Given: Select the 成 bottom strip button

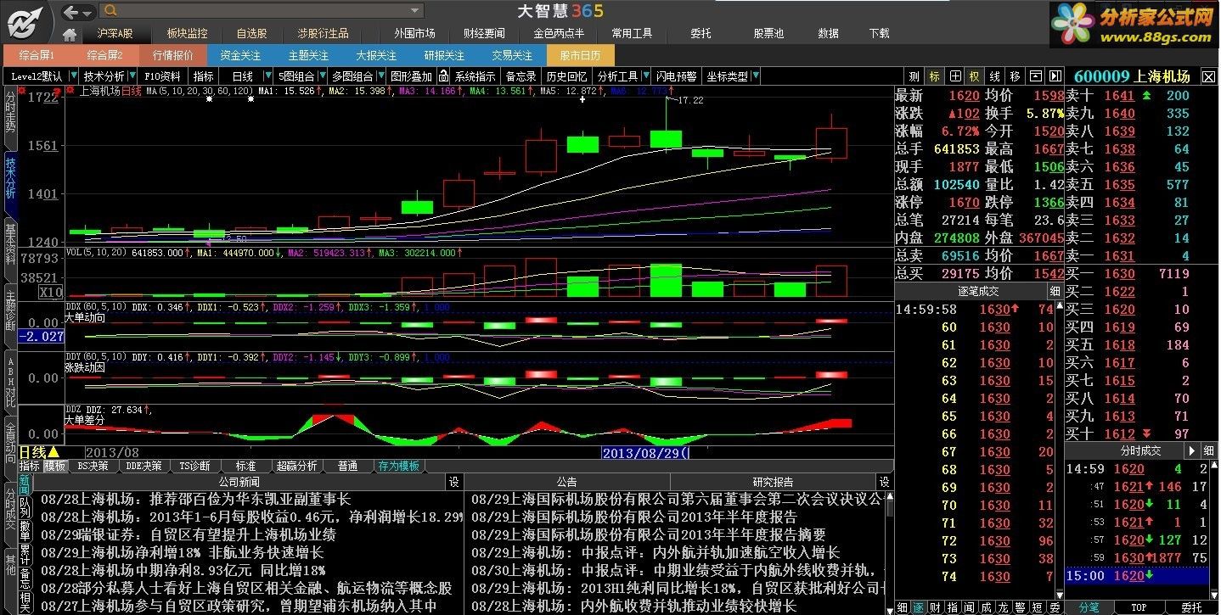Looking at the screenshot, I should [985, 607].
